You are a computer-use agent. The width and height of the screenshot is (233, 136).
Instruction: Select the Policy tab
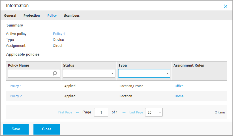coord(52,16)
